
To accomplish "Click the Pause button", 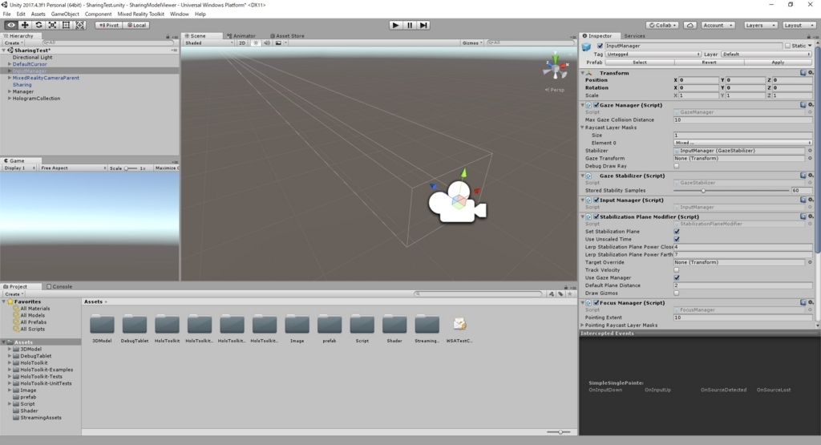I will coord(410,25).
